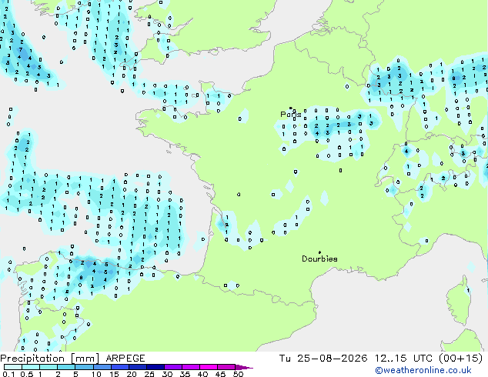The image size is (488, 377).
Task: Click the legend's over-50 arrow tip
Action: [x=244, y=367]
